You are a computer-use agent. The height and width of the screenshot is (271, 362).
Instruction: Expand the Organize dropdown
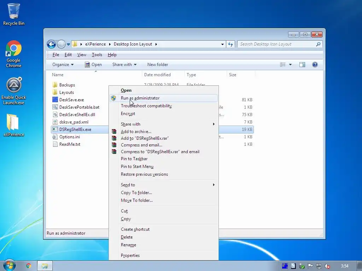point(63,65)
